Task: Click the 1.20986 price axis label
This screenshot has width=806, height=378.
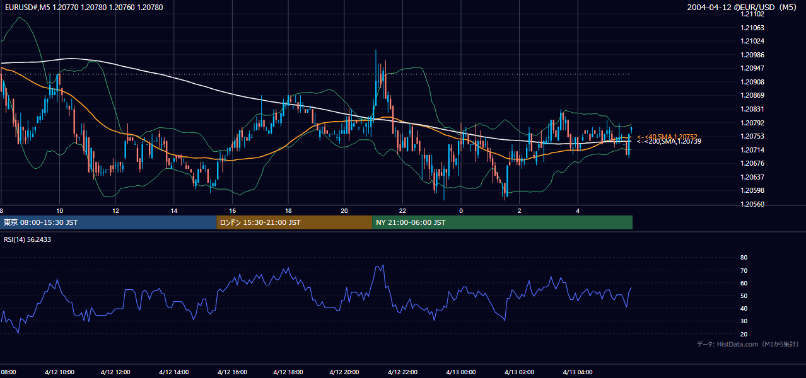Action: click(x=752, y=55)
